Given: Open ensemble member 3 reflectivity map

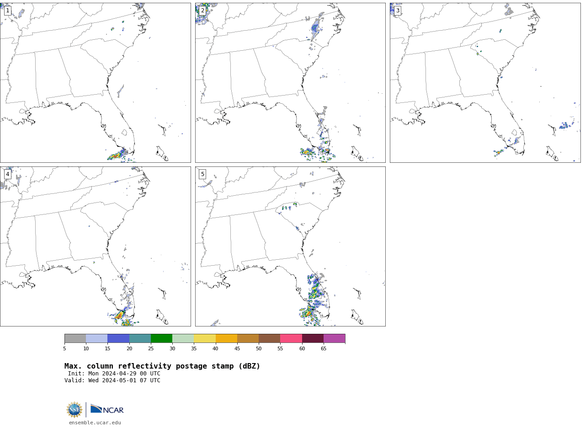Looking at the screenshot, I should [485, 83].
